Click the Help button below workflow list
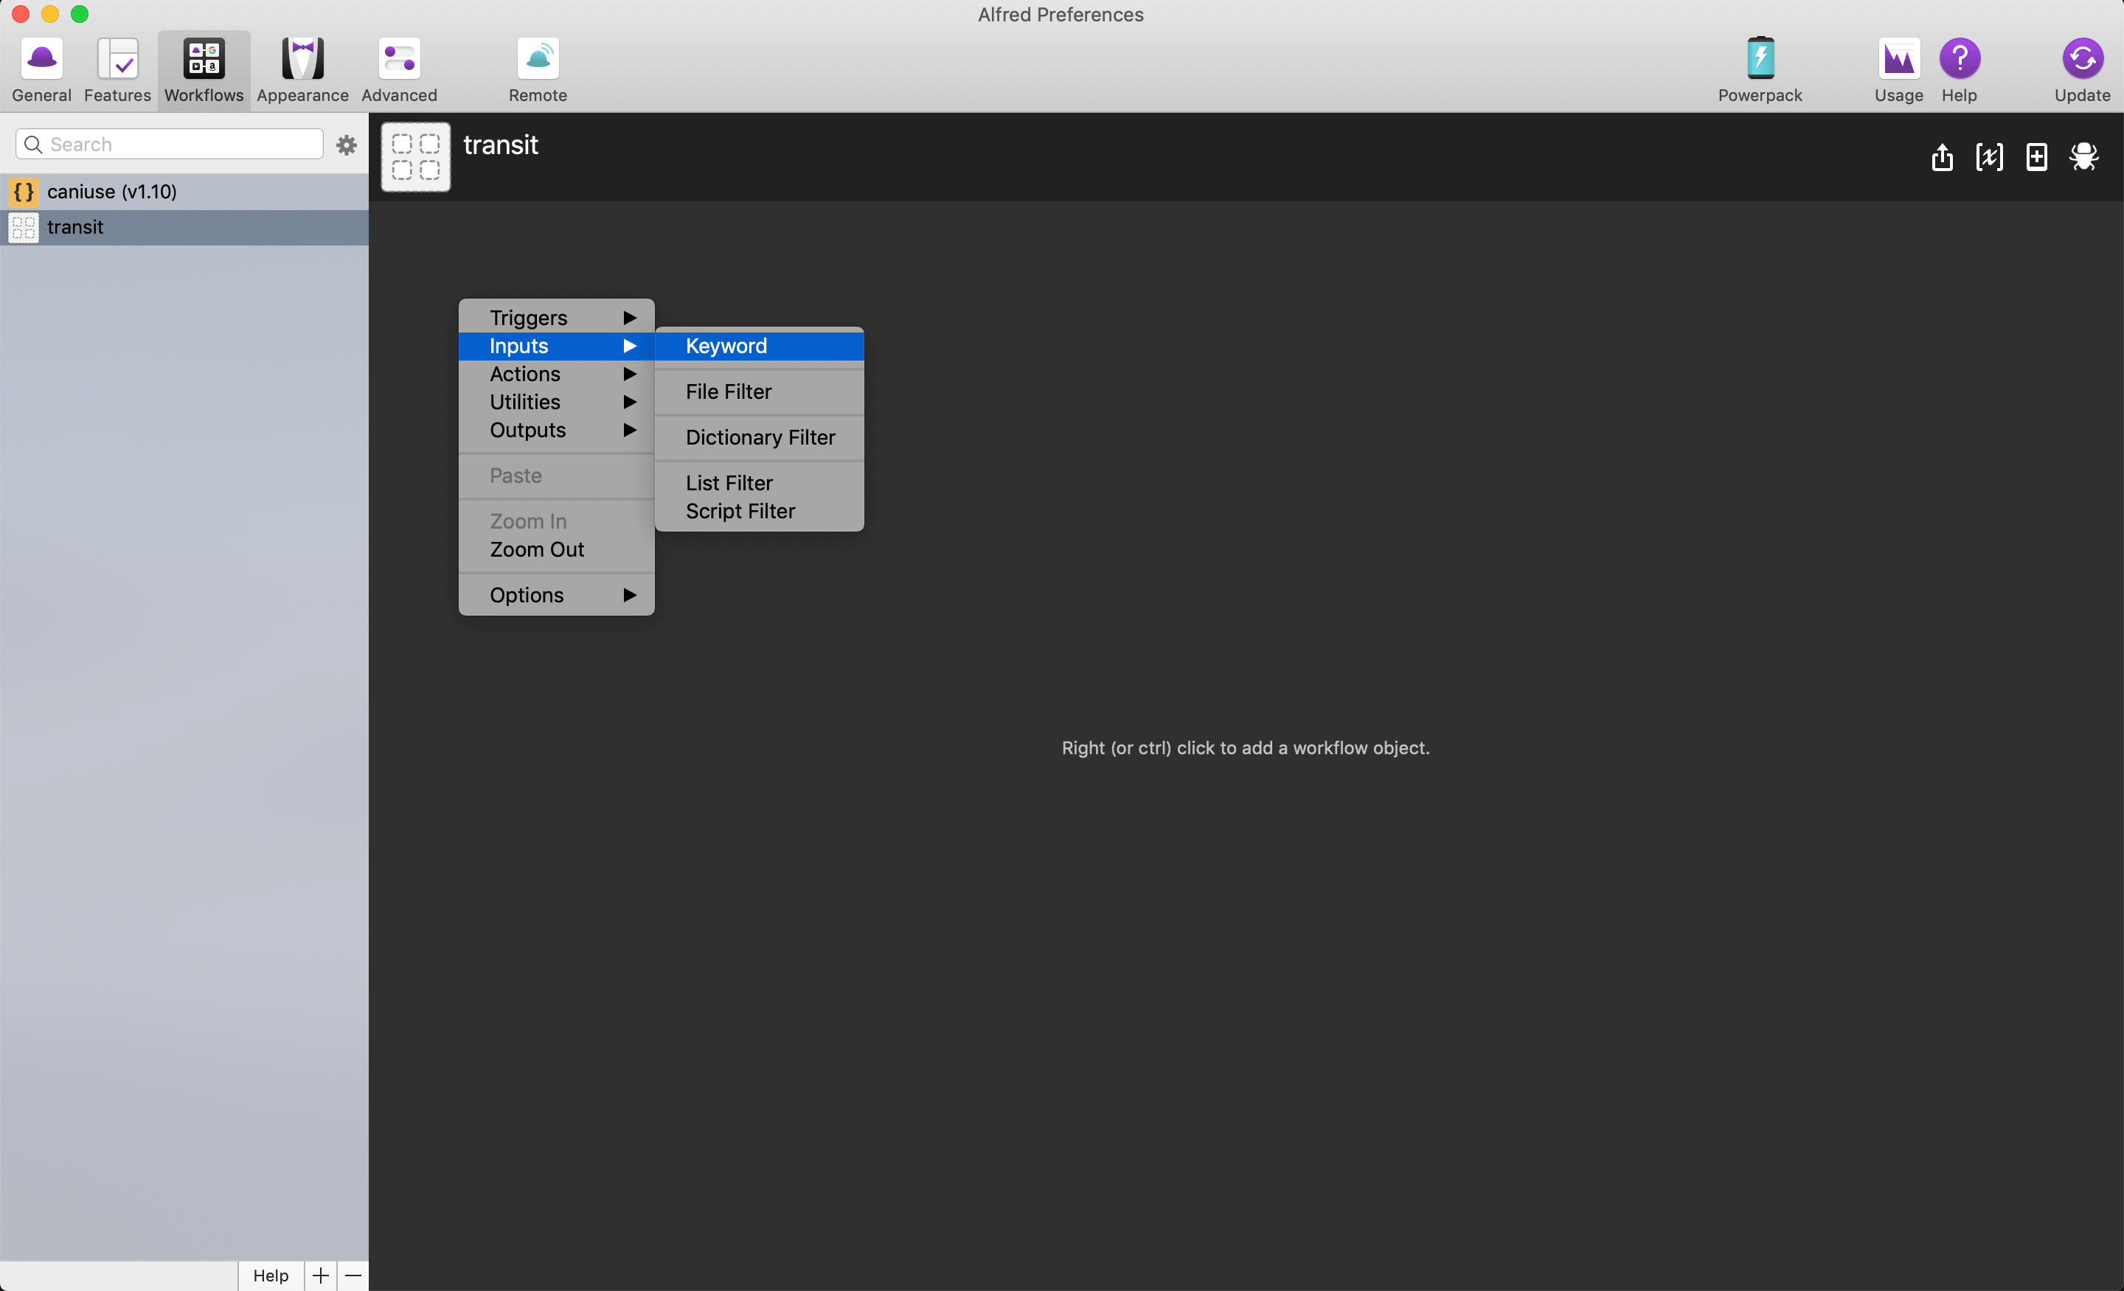The image size is (2124, 1291). [x=270, y=1275]
